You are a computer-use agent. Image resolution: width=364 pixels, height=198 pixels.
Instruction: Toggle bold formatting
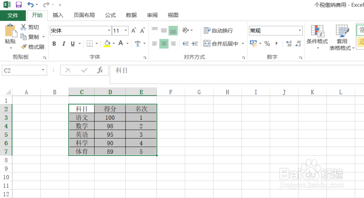[54, 44]
